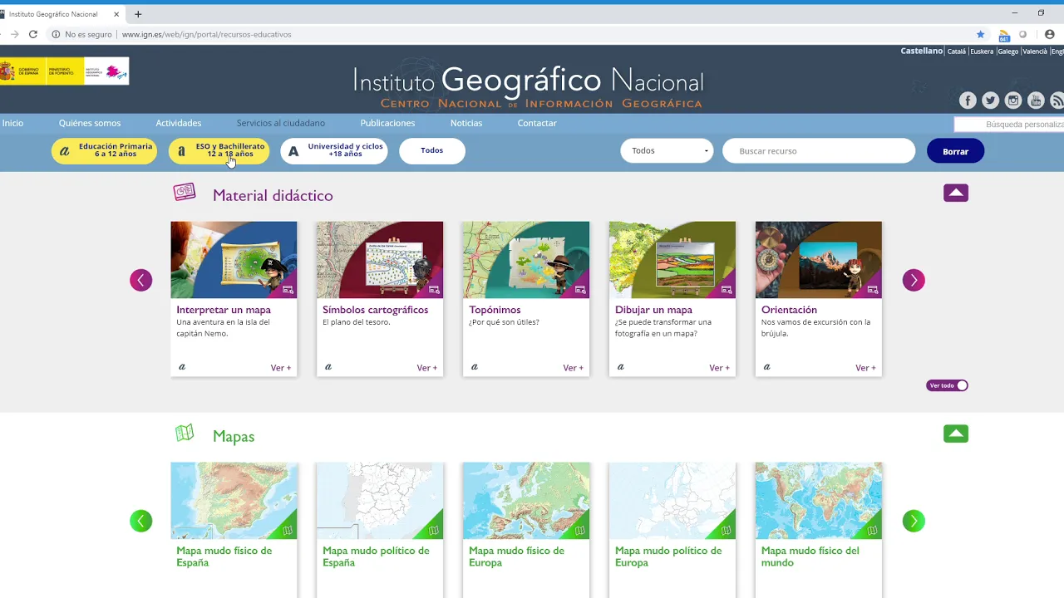Show previous Mapas cards
Viewport: 1064px width, 598px height.
[x=140, y=521]
